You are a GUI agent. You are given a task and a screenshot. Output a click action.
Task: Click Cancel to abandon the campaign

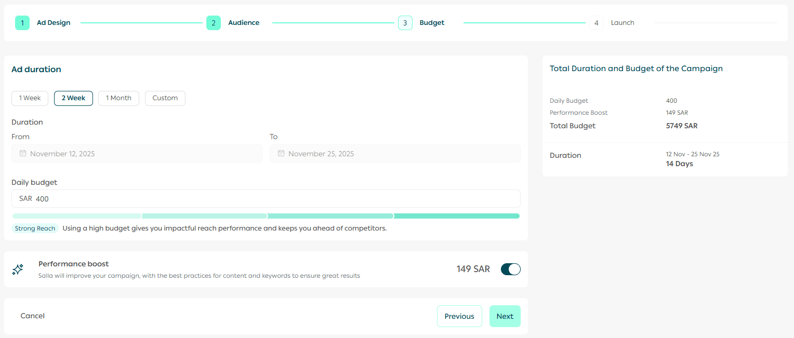point(33,316)
